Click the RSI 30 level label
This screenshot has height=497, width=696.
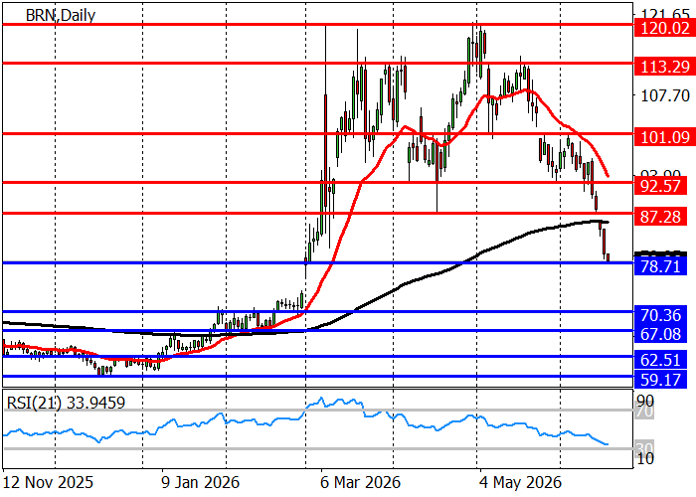coord(645,448)
